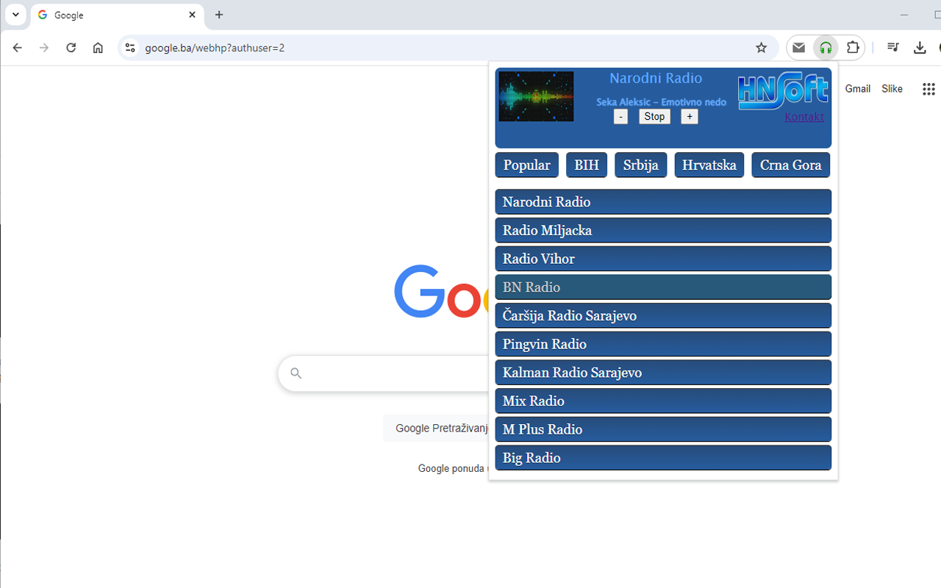Play Narodni Radio from the list
Screen dimensions: 941x588
[663, 202]
